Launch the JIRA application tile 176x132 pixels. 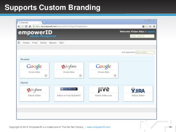(138, 94)
